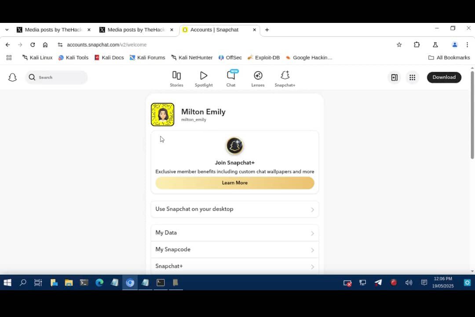
Task: Reload the current page
Action: point(33,44)
